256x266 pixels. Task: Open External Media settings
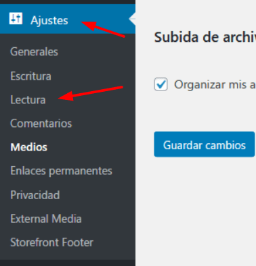(x=46, y=219)
